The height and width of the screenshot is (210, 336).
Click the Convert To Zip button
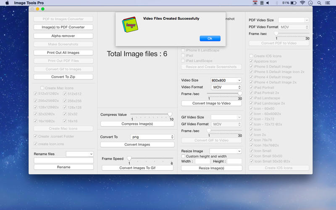[63, 77]
